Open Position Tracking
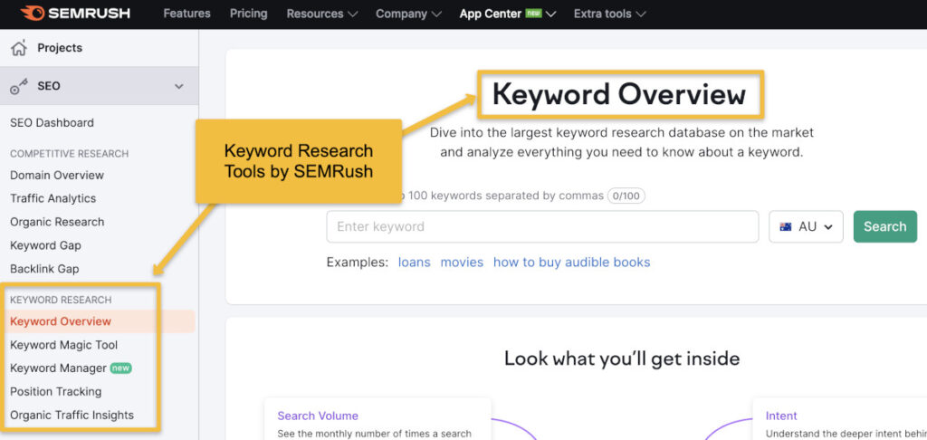The image size is (927, 440). pos(55,391)
